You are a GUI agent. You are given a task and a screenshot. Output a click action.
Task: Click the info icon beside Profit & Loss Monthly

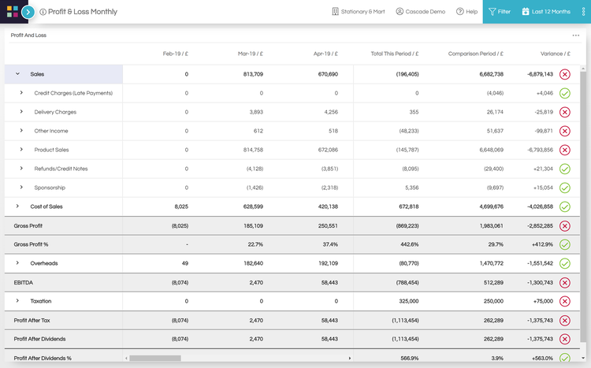[x=43, y=12]
